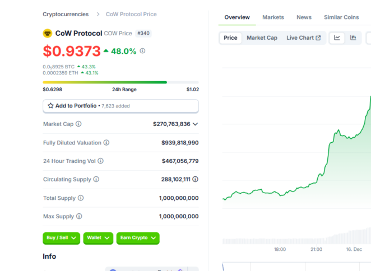Open Live Chart link
The height and width of the screenshot is (271, 371).
pos(304,38)
